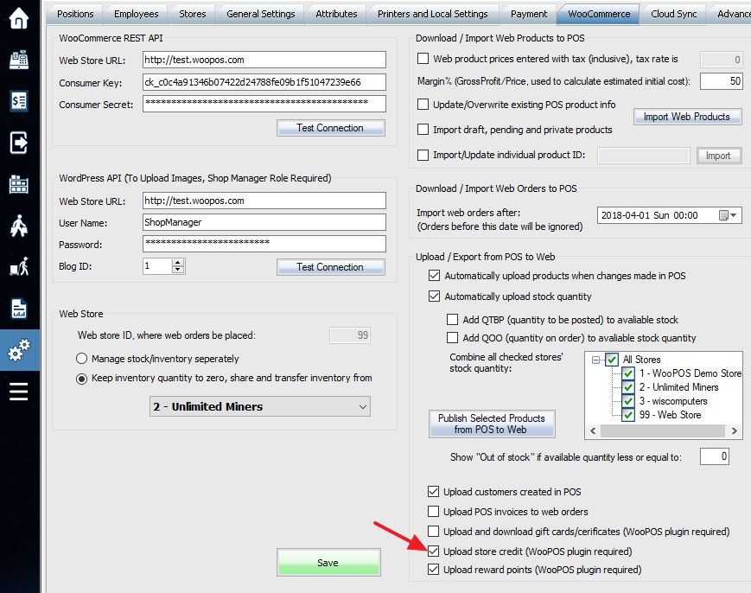Select the settings gears sidebar icon
Viewport: 751px width, 593px height.
pyautogui.click(x=19, y=350)
